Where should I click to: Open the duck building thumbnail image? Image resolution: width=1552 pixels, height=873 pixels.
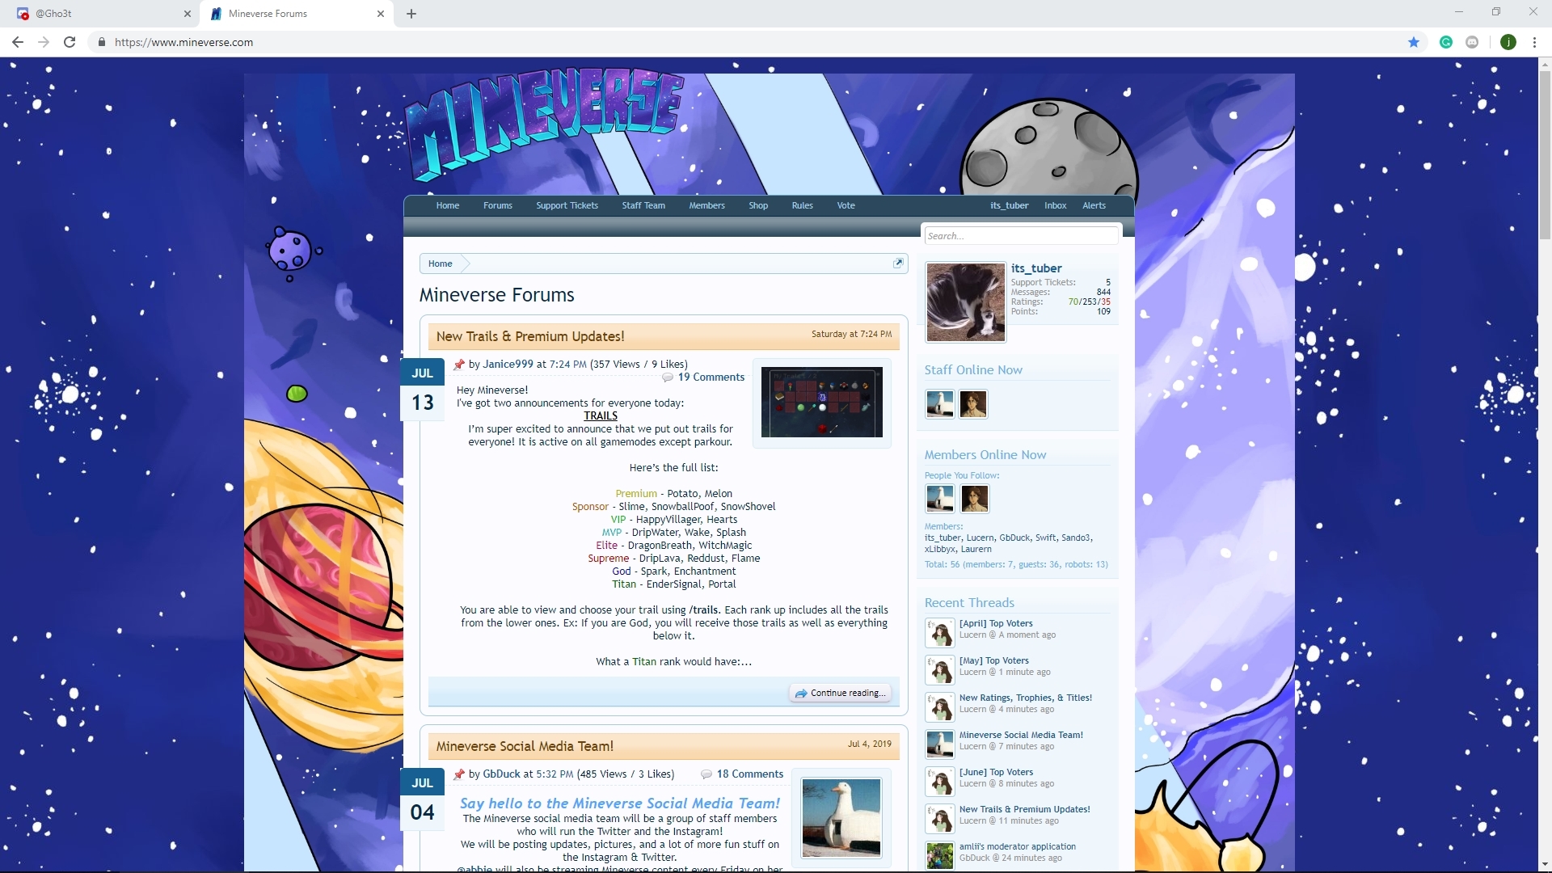coord(841,817)
